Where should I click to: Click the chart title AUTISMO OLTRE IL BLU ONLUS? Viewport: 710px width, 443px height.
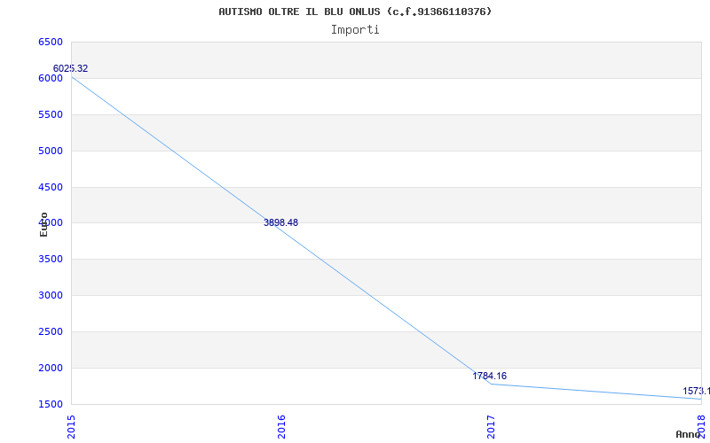[355, 12]
